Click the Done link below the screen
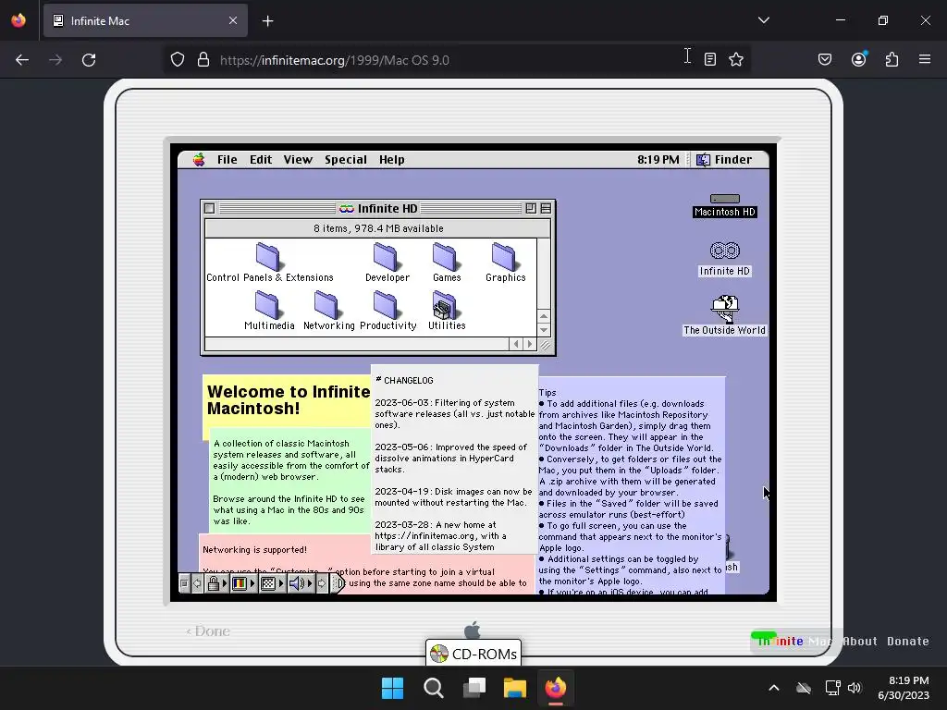Viewport: 947px width, 710px height. click(208, 631)
